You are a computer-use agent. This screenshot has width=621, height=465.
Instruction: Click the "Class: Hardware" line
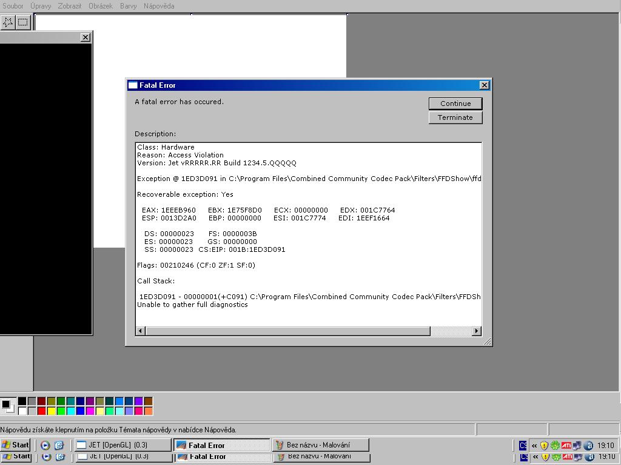(166, 147)
